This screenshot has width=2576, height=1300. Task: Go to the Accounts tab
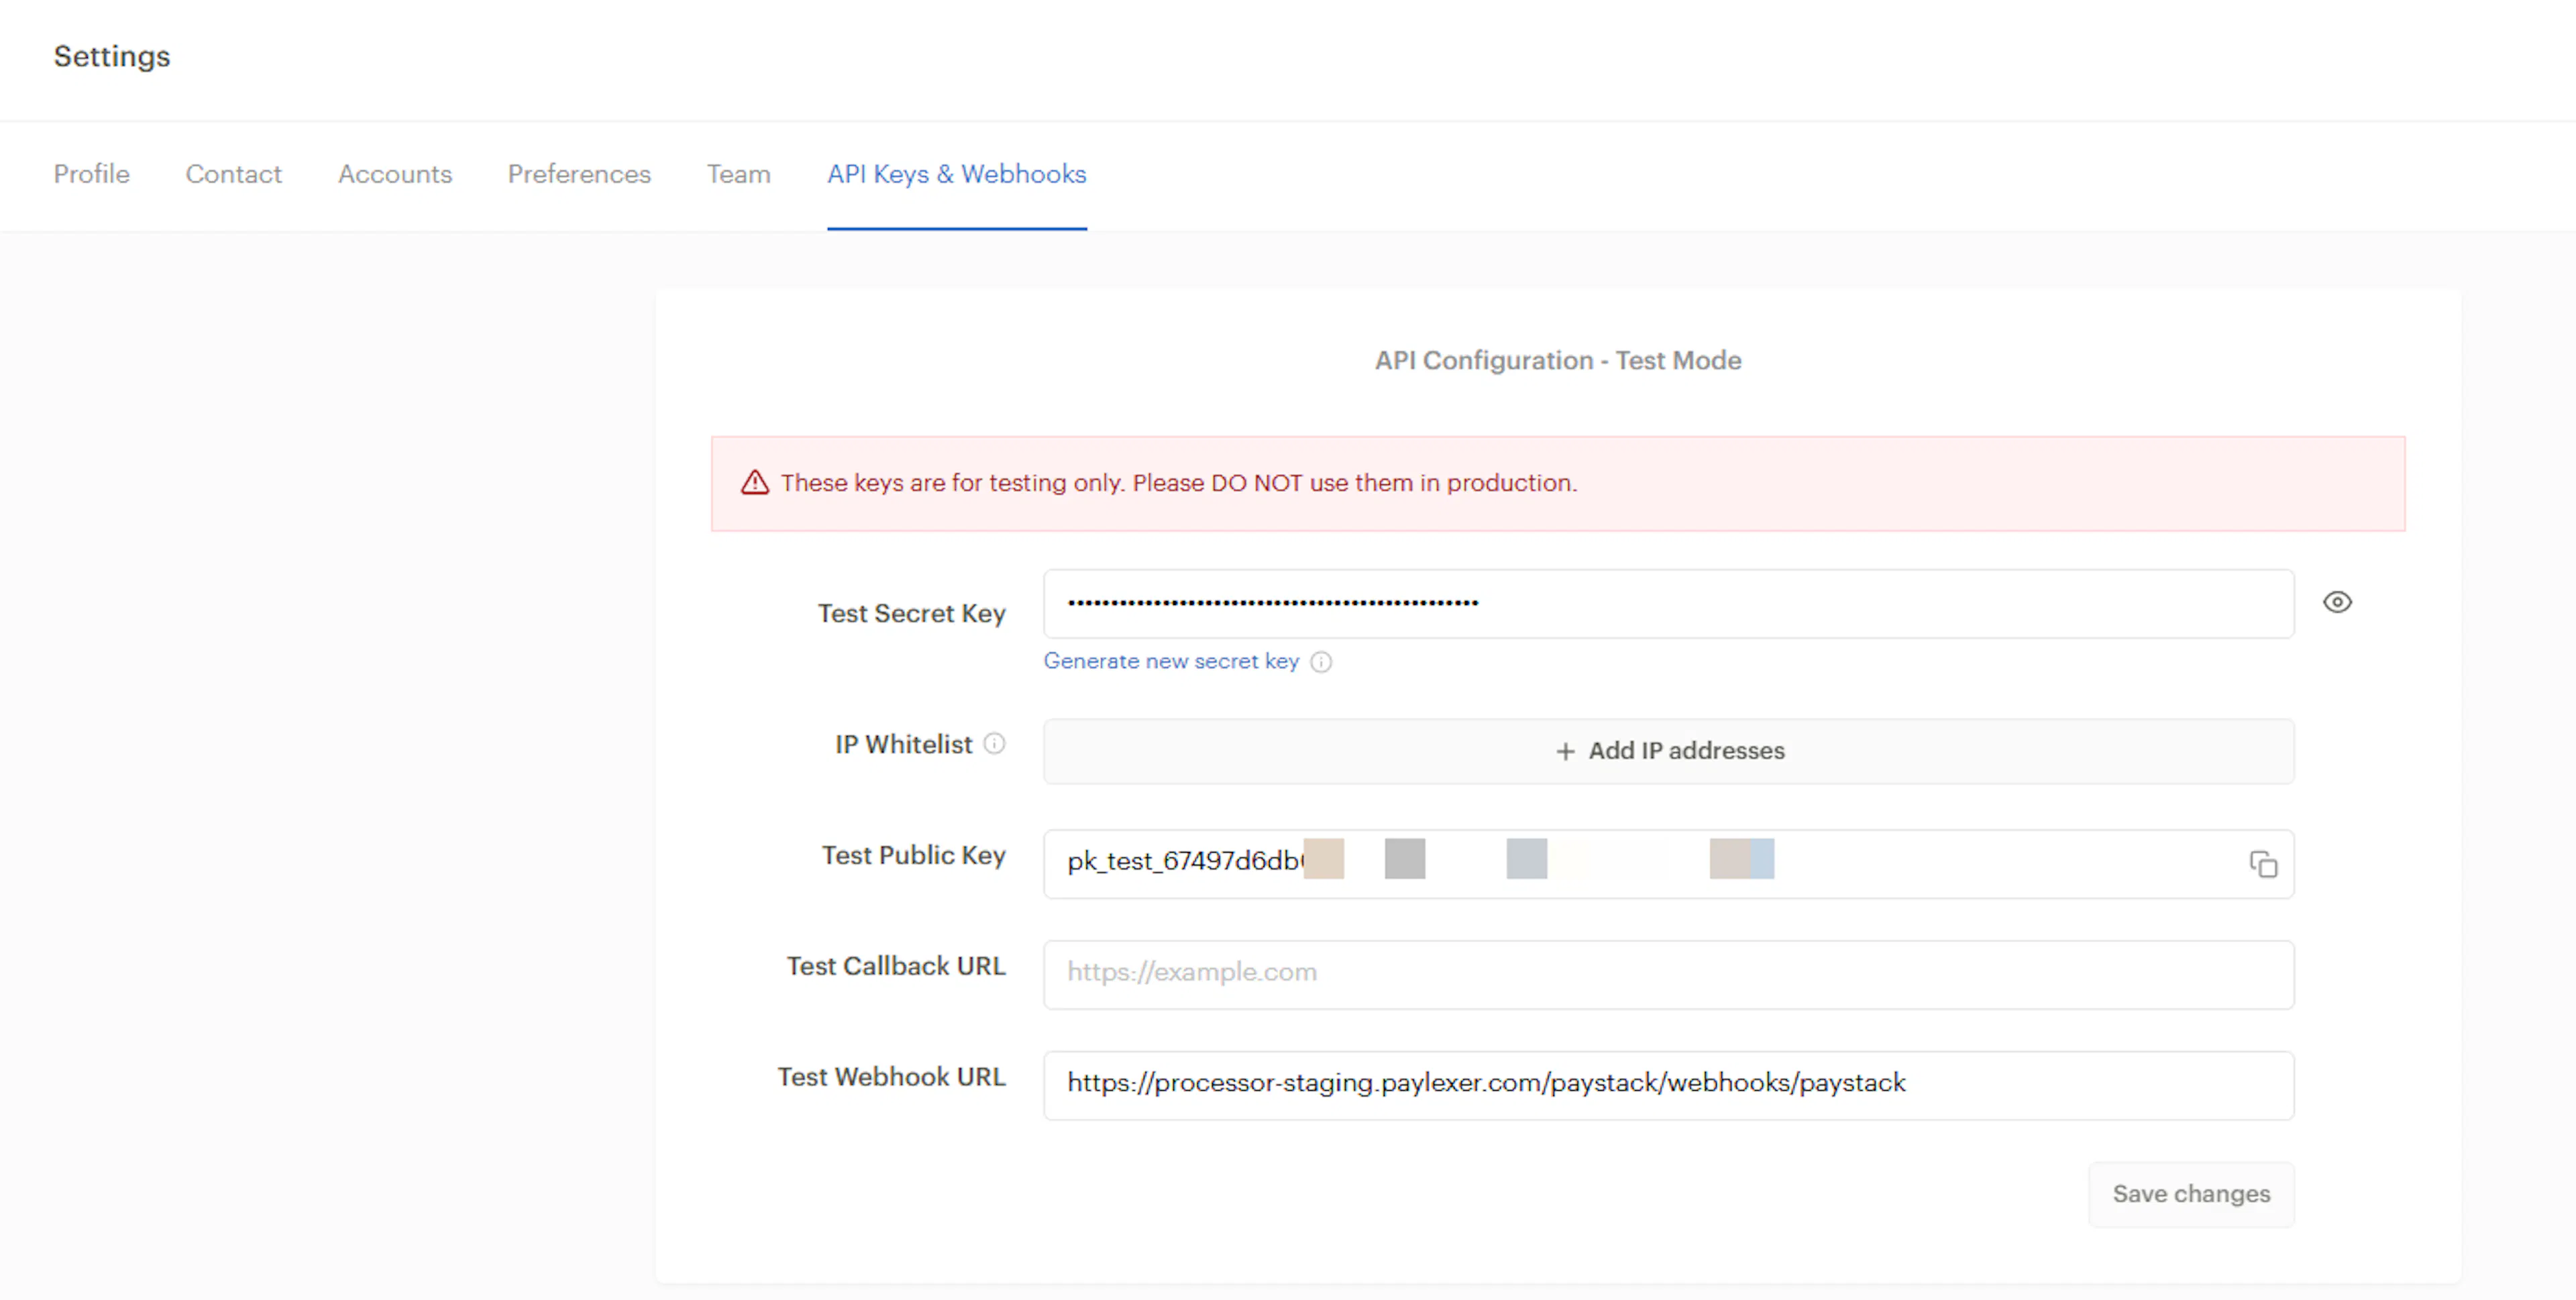pos(394,174)
